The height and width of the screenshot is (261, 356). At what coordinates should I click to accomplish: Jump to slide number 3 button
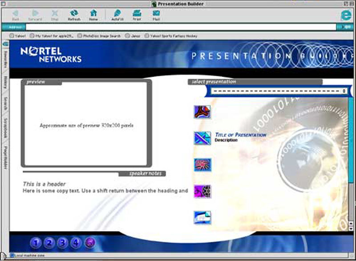pos(63,243)
